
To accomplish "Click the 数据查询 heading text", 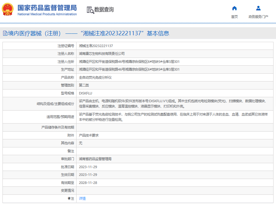I will click(x=104, y=10).
